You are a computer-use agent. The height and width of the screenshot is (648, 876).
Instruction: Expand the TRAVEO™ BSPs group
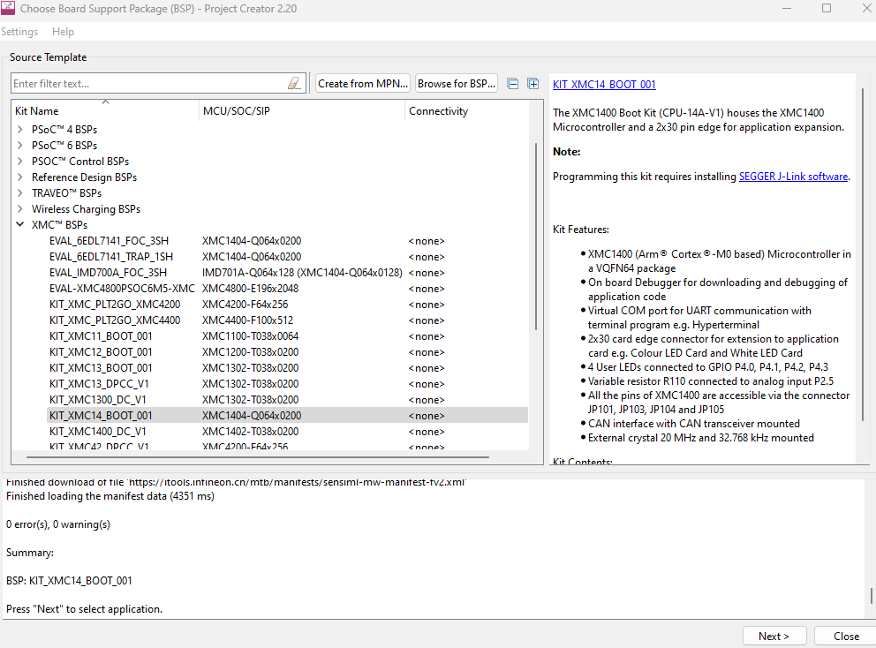tap(20, 193)
